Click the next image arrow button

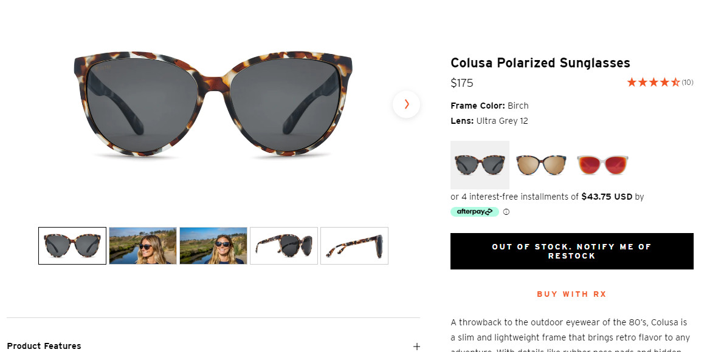(x=406, y=104)
